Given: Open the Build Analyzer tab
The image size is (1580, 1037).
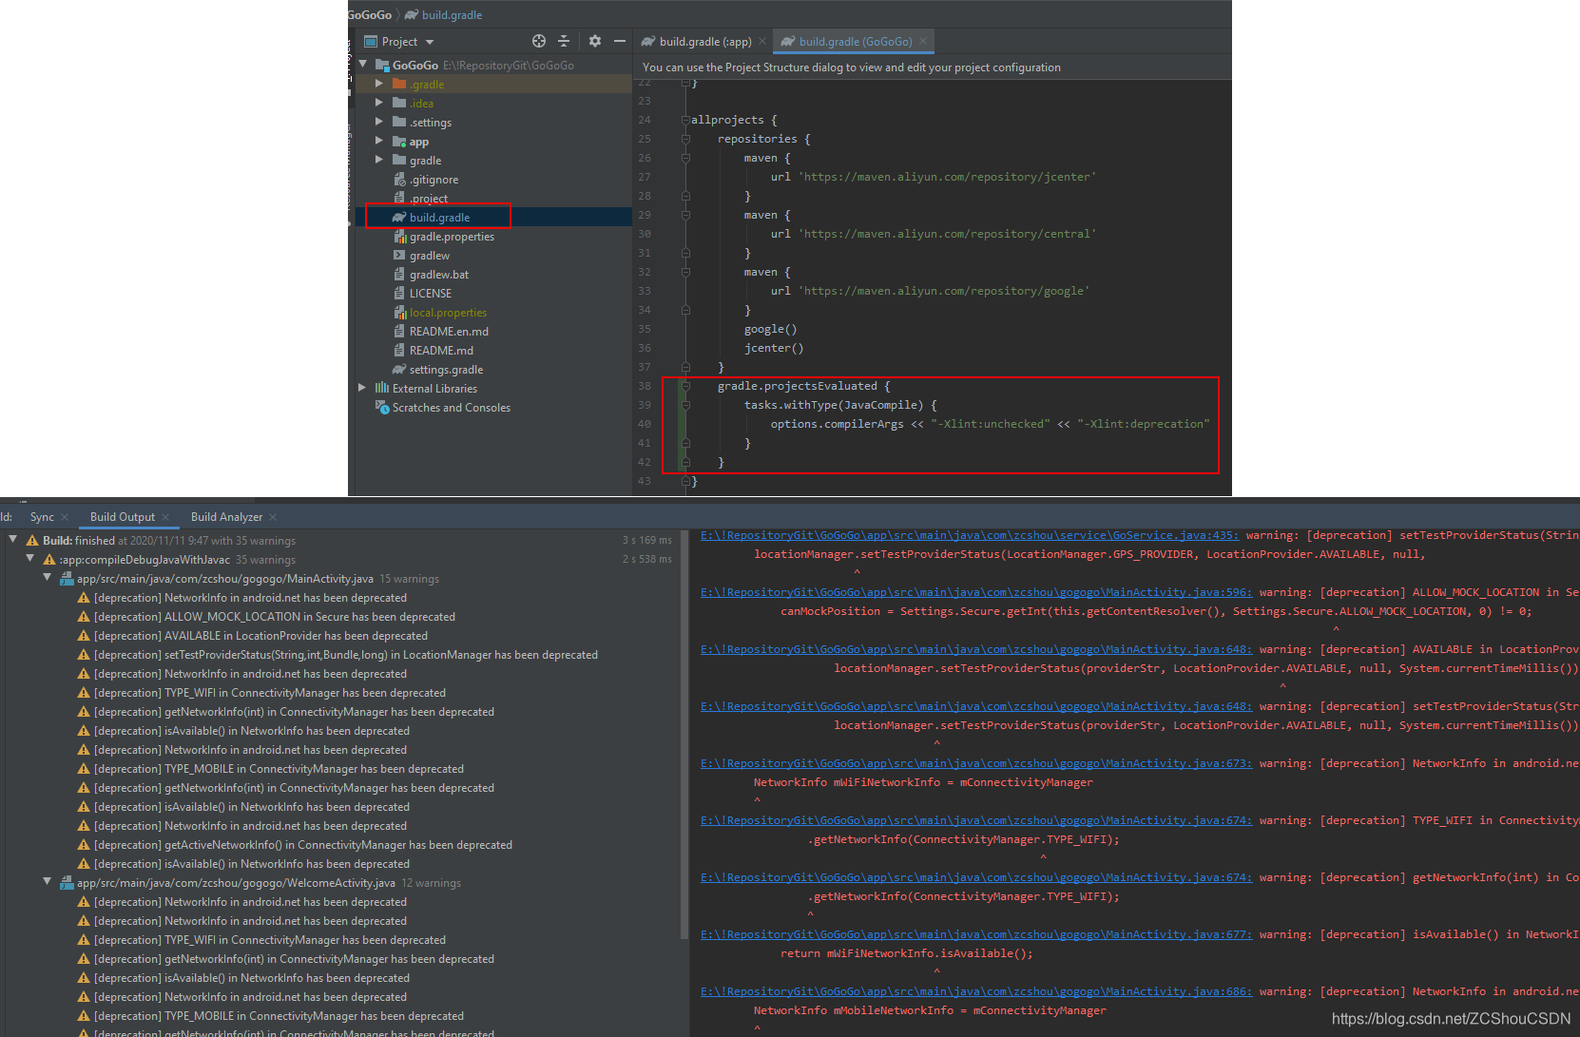Looking at the screenshot, I should (x=226, y=517).
